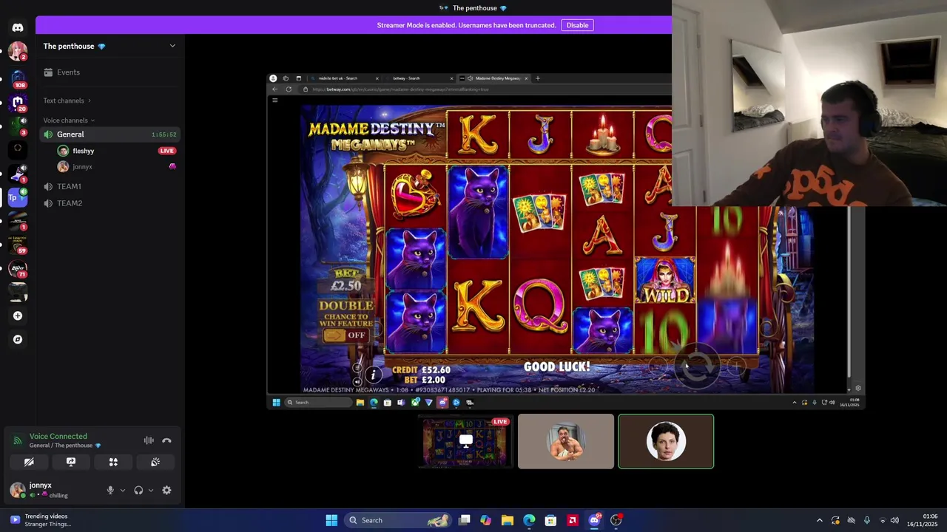
Task: Open voice connection signal info icon
Action: coord(18,440)
